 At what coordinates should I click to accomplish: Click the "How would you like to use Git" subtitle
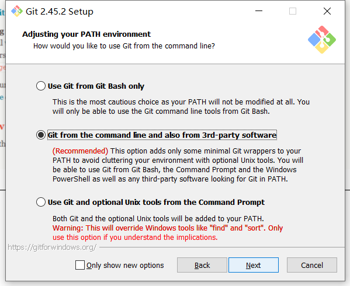pos(124,46)
